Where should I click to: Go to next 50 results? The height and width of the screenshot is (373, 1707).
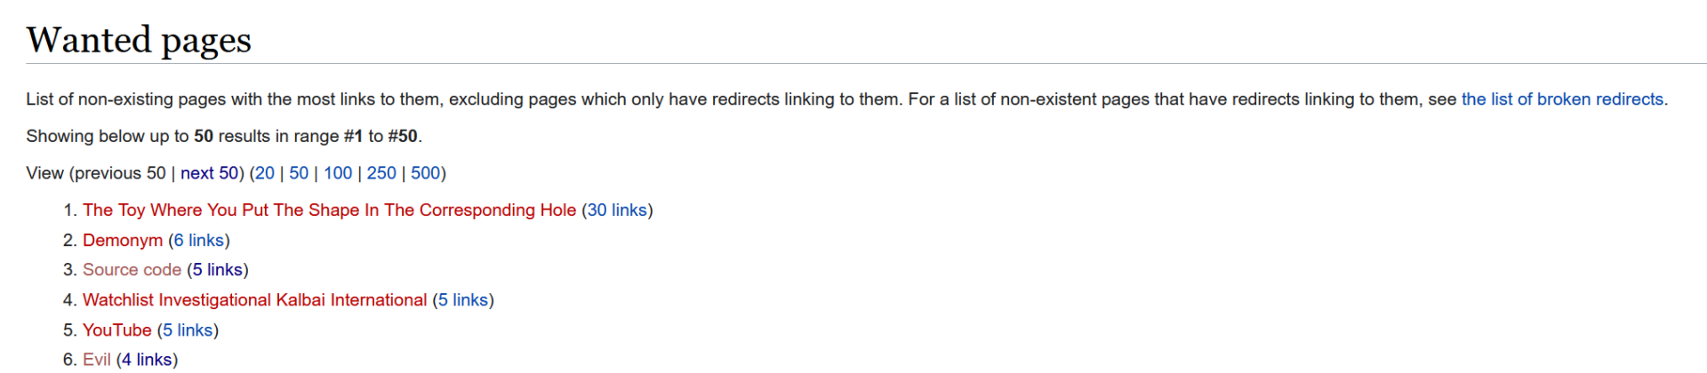coord(210,173)
